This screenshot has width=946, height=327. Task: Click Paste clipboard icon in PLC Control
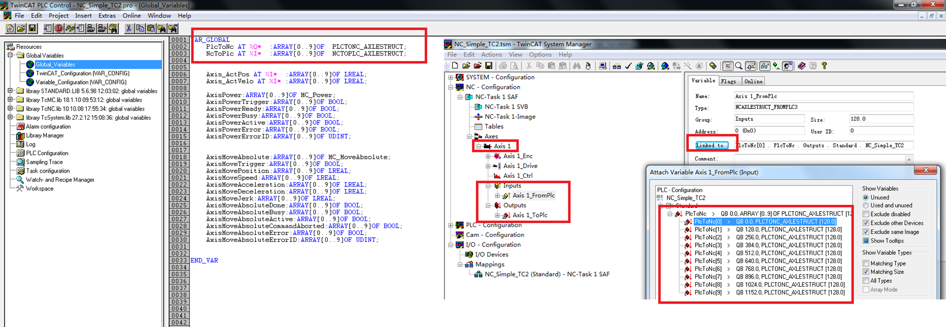(151, 29)
